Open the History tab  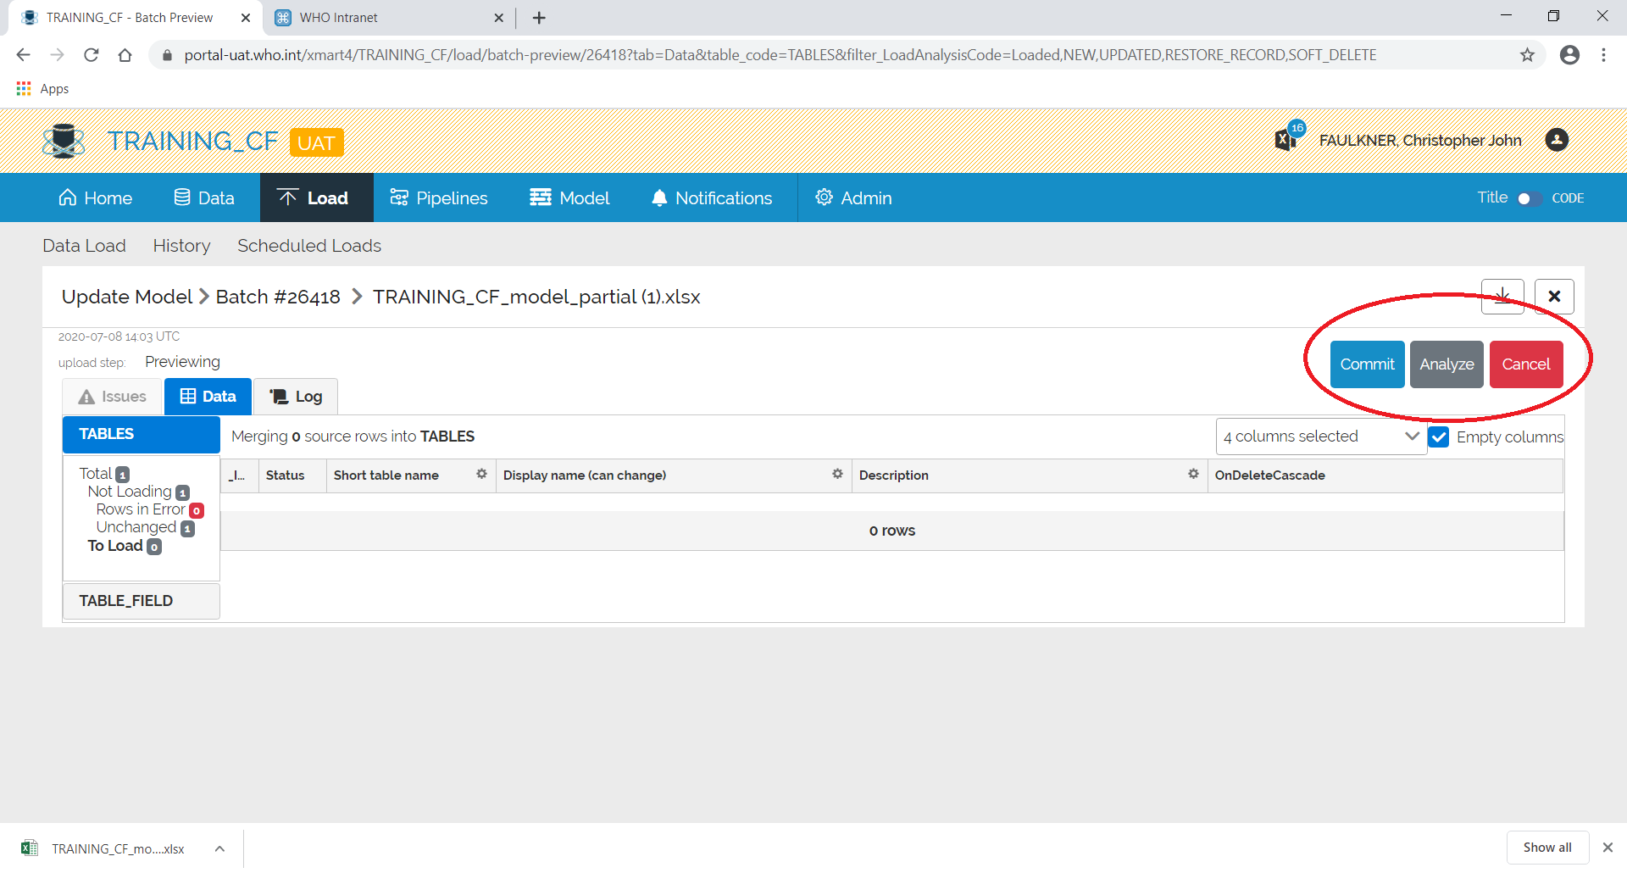point(181,246)
